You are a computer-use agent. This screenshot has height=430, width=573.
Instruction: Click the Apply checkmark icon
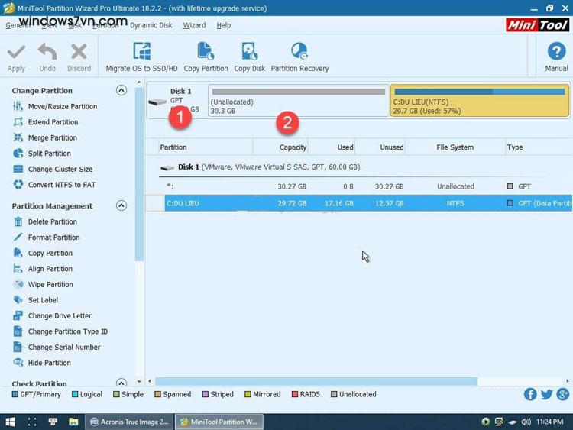(16, 52)
